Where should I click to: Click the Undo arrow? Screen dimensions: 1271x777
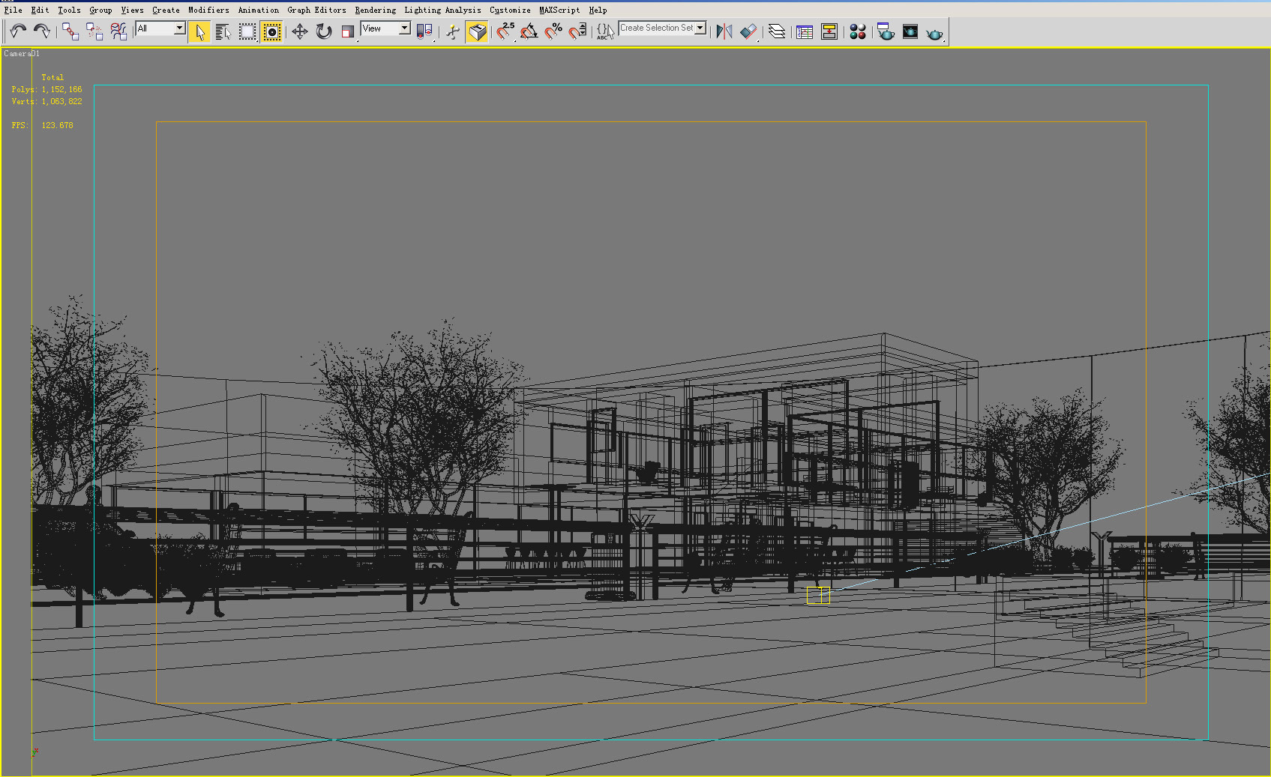pyautogui.click(x=17, y=31)
